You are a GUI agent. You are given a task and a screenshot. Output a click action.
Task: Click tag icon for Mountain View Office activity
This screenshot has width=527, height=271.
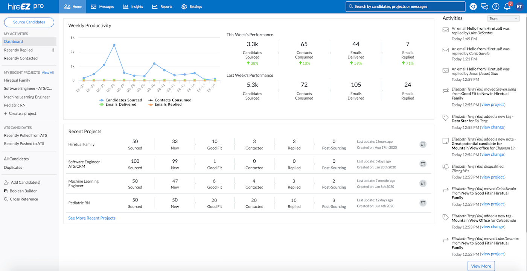(x=446, y=217)
